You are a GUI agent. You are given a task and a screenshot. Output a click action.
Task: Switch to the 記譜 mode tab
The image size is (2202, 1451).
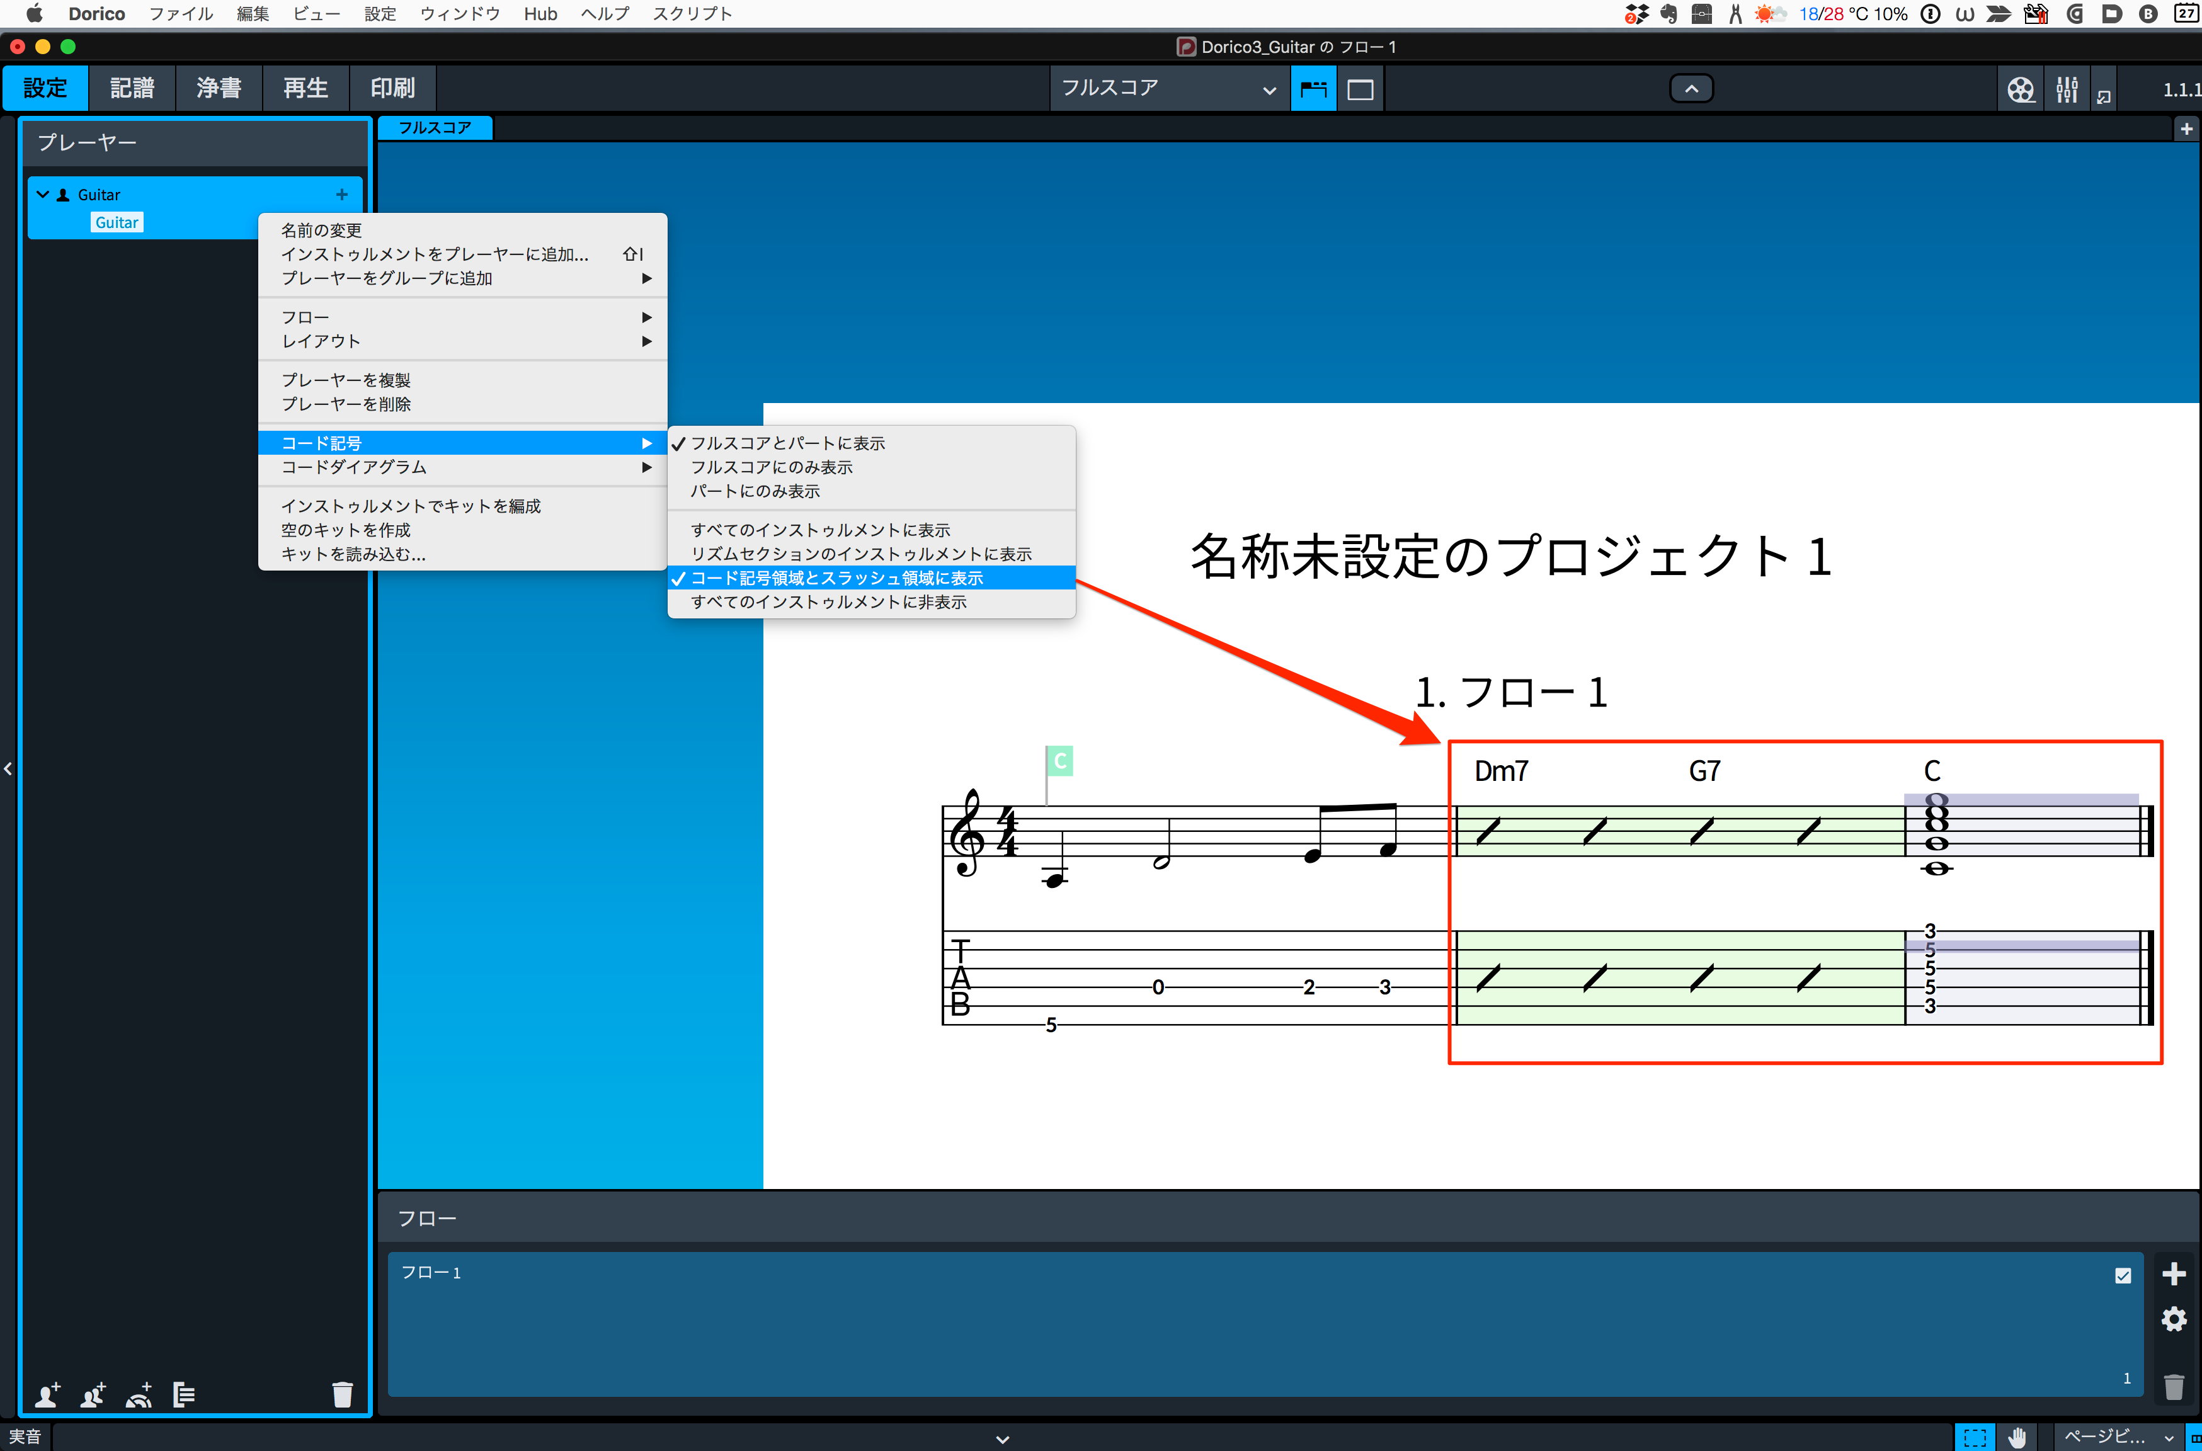point(132,89)
